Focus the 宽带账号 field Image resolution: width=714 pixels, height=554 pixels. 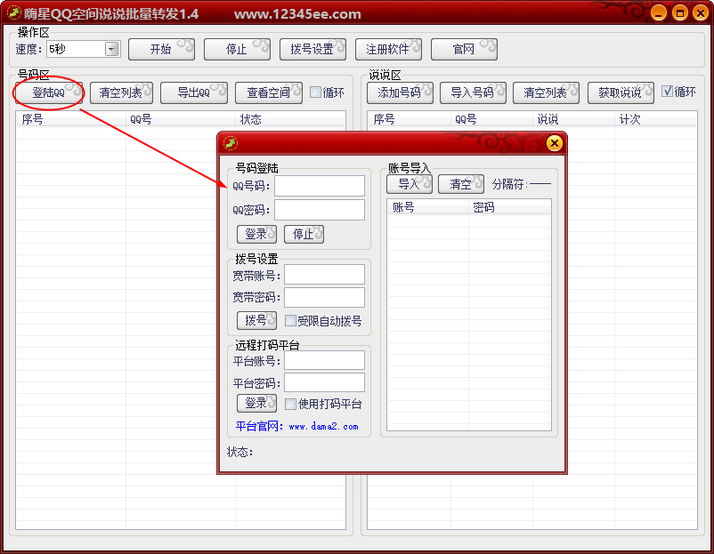click(324, 275)
